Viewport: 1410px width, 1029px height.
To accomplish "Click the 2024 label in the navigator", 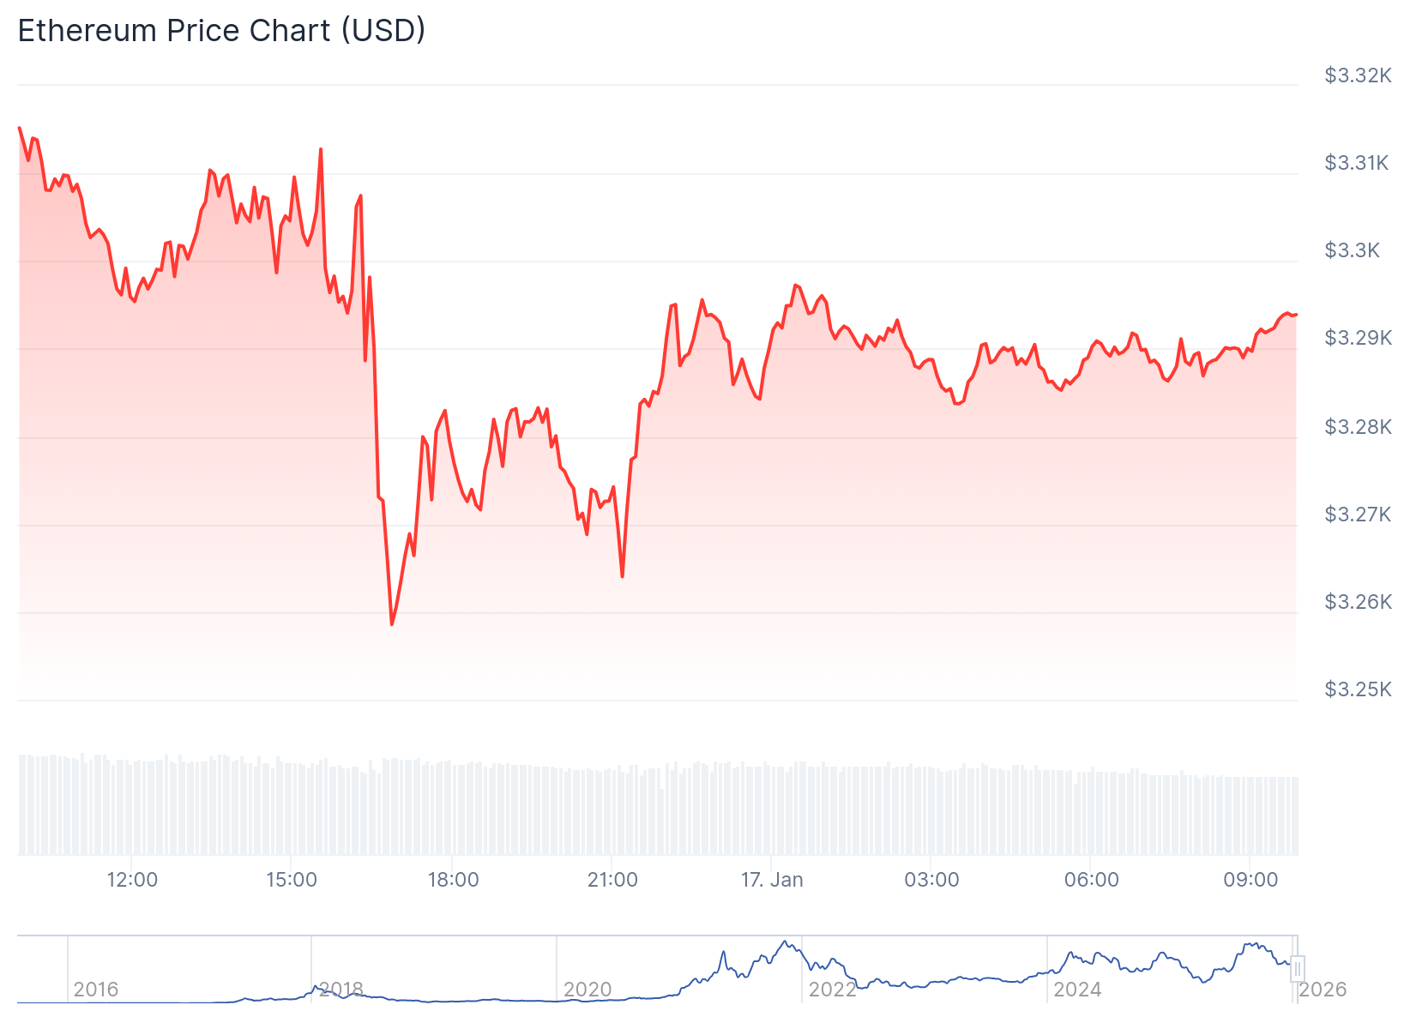I will (1077, 990).
